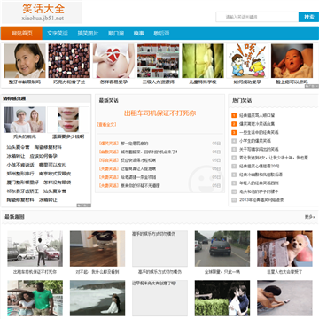
Task: Open the 搞笑图片 menu item
Action: [88, 34]
